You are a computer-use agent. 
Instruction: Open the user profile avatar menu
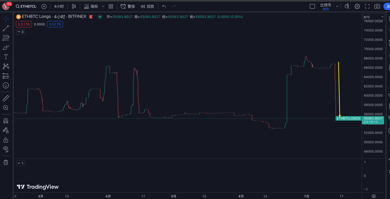(6, 6)
